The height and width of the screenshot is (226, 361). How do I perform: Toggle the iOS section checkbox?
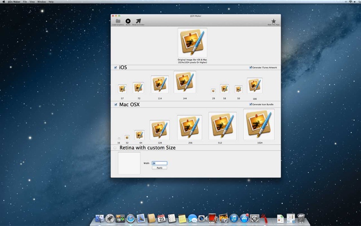coord(116,67)
